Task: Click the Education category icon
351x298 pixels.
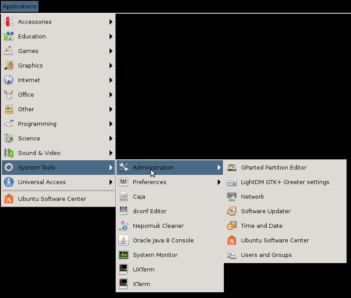Action: pos(9,36)
